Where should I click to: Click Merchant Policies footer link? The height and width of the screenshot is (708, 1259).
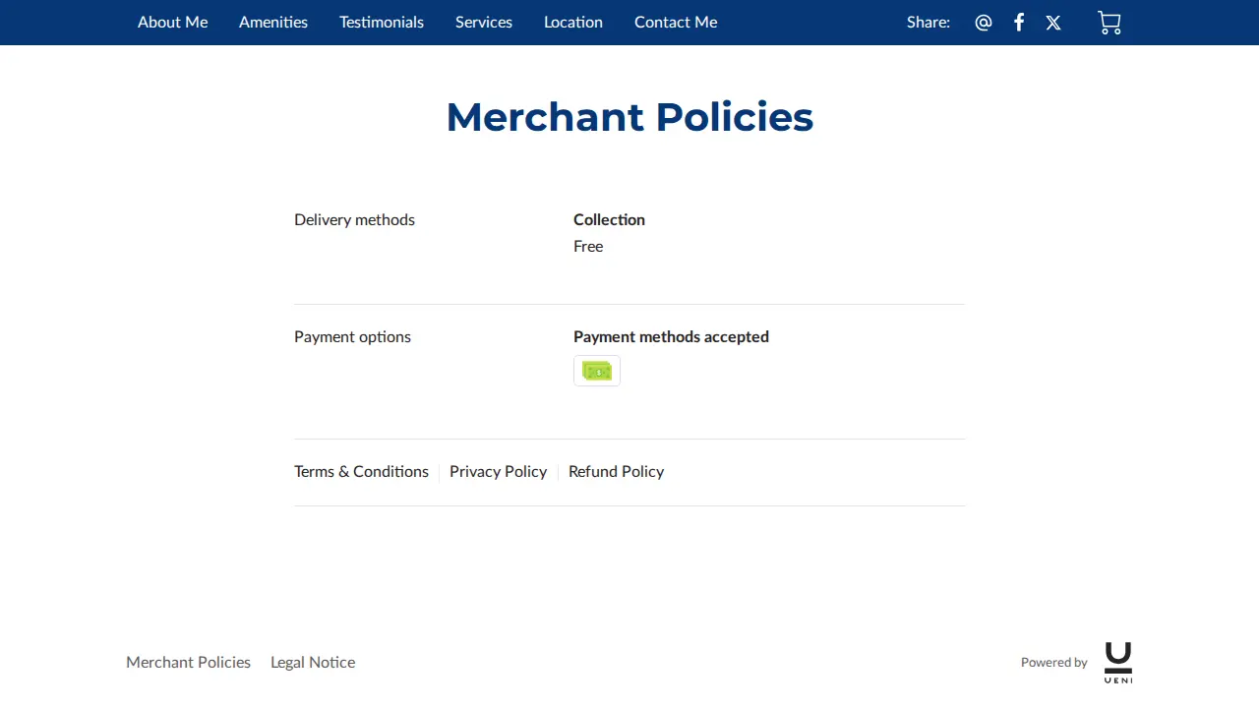[189, 663]
